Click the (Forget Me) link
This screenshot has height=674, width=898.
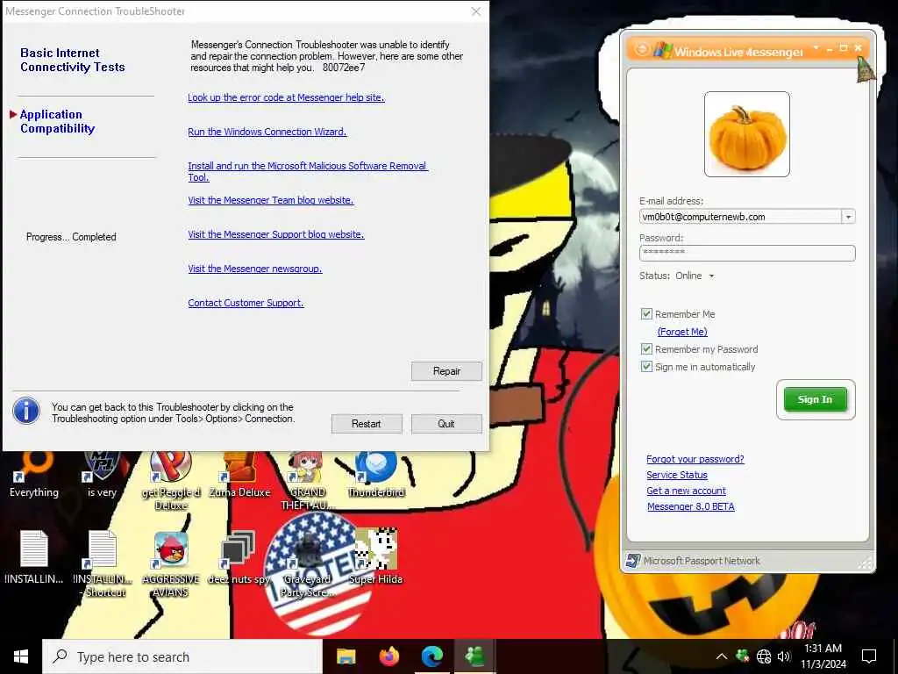pos(682,331)
